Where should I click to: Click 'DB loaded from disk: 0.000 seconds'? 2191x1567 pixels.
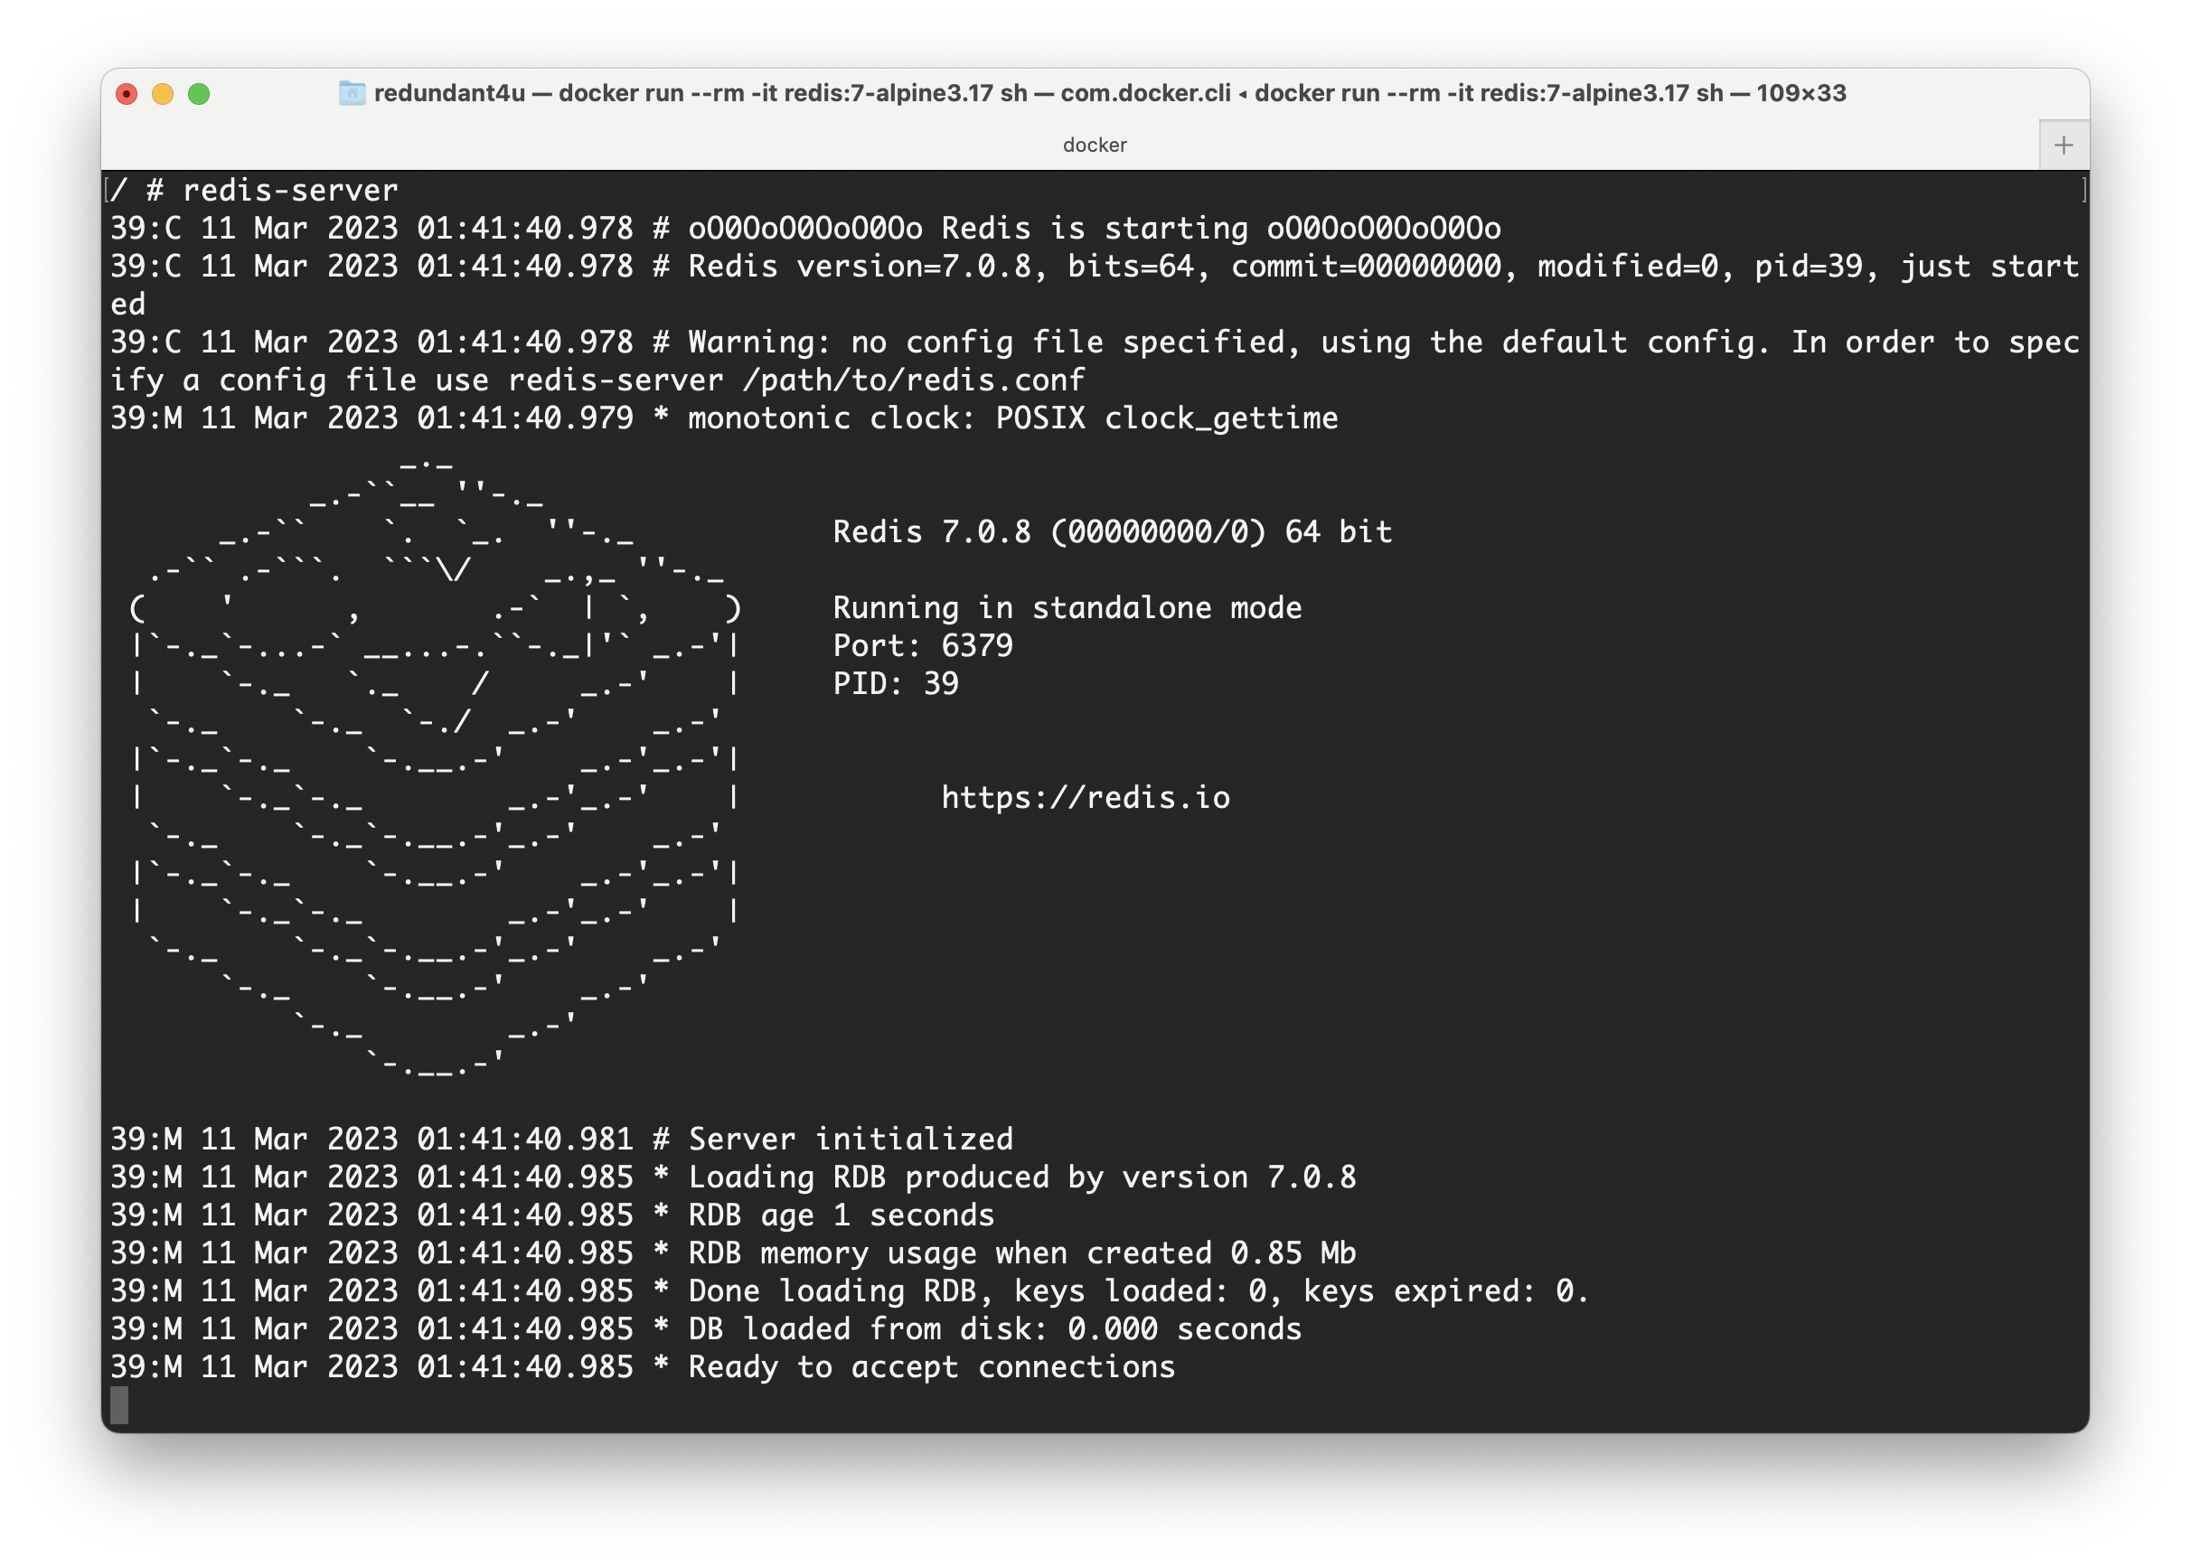[x=706, y=1329]
